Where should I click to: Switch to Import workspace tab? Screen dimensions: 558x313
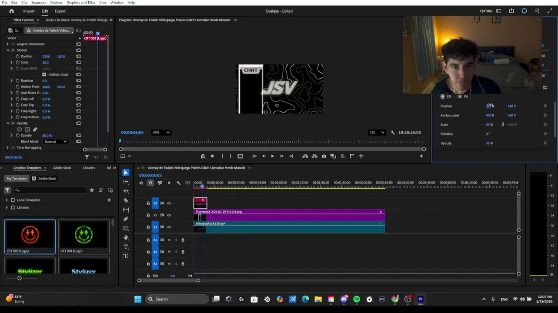coord(29,11)
